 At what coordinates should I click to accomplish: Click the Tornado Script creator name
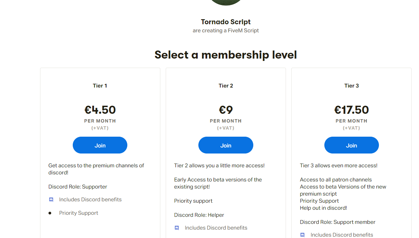tap(226, 22)
